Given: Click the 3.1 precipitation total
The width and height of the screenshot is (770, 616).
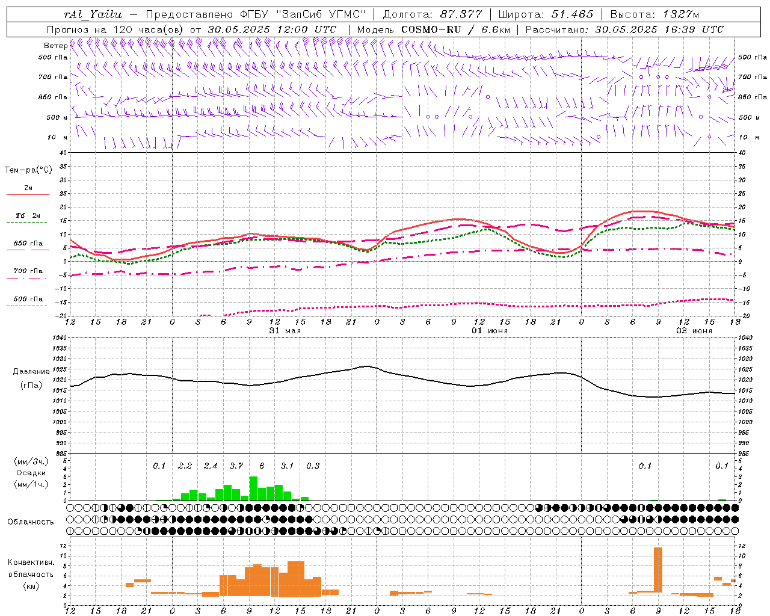Looking at the screenshot, I should [x=287, y=466].
